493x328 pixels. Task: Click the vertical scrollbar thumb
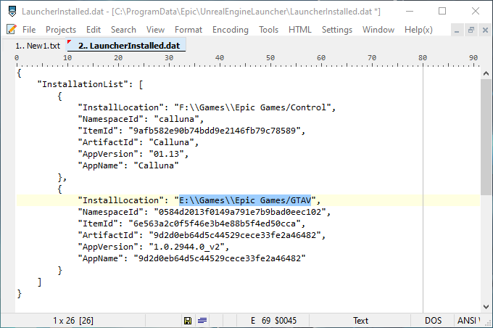click(486, 137)
